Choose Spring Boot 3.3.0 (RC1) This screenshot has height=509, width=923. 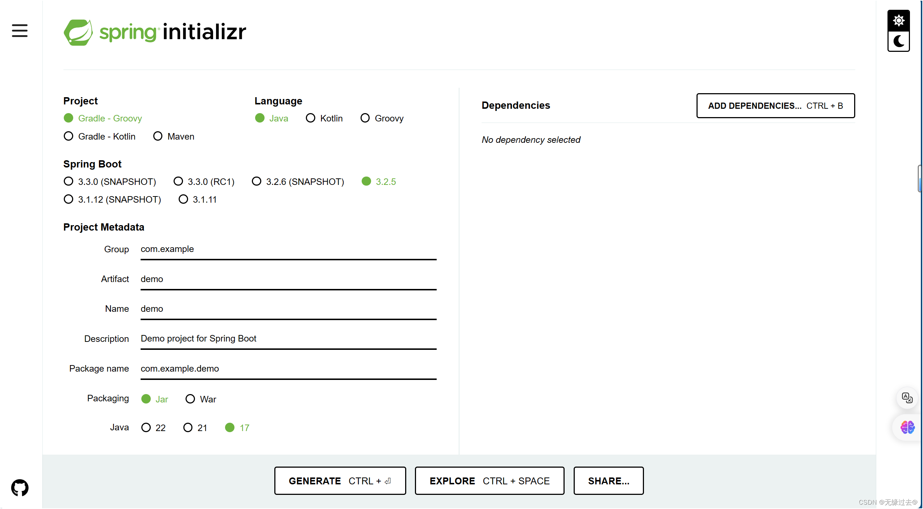point(178,181)
